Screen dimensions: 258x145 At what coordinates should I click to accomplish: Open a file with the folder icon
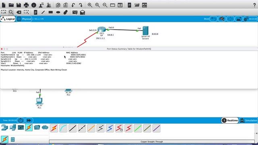(11, 5)
